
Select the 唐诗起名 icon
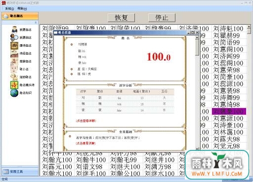(14, 45)
